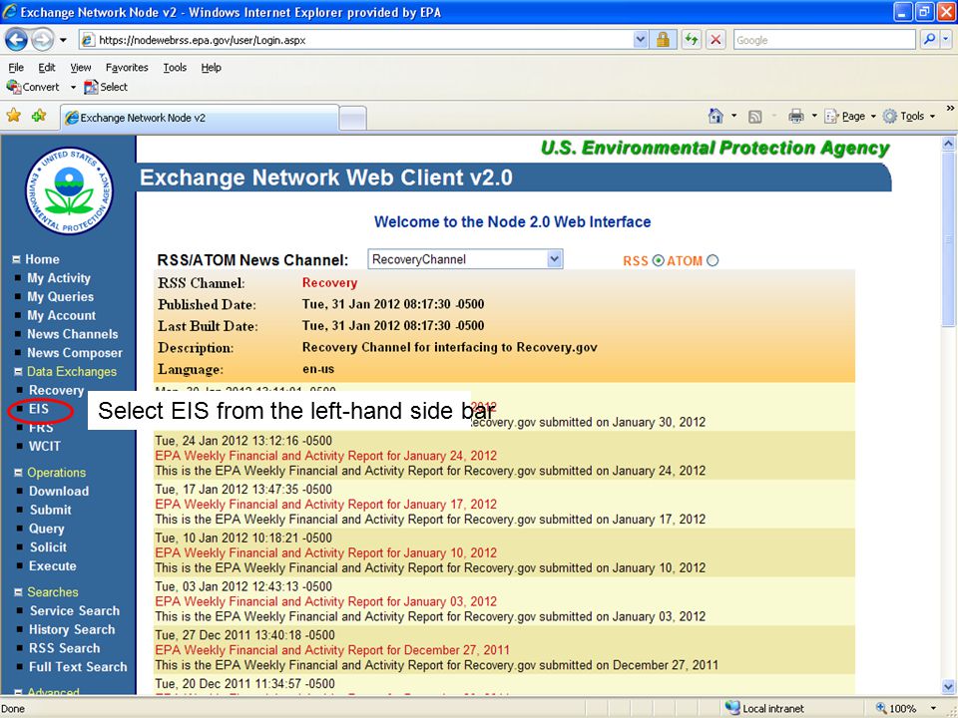Open the Edit menu
This screenshot has height=718, width=958.
47,67
